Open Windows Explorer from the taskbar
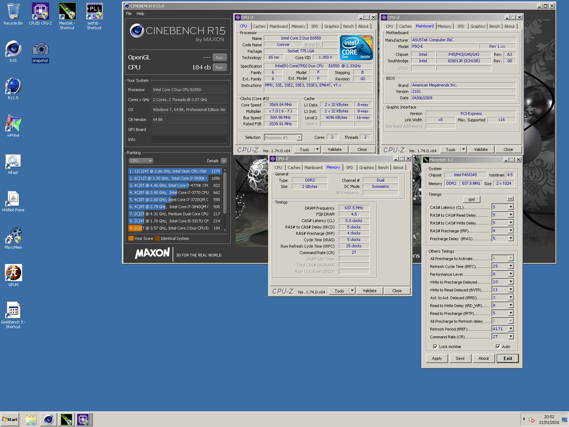Viewport: 569px width, 427px height. [x=31, y=420]
